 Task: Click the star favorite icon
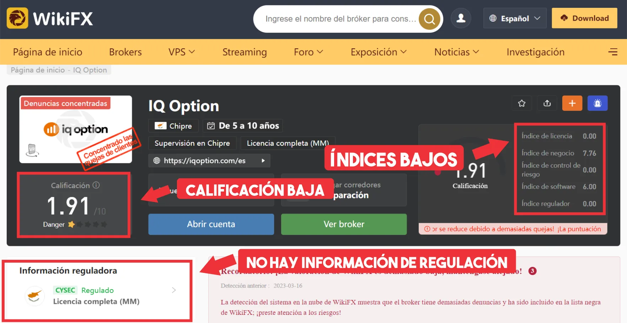[522, 103]
